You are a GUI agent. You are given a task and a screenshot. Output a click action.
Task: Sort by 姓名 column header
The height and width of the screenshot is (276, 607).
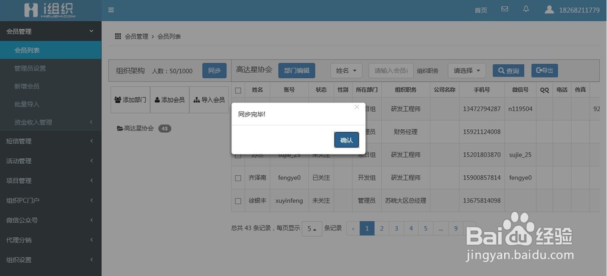tap(257, 90)
